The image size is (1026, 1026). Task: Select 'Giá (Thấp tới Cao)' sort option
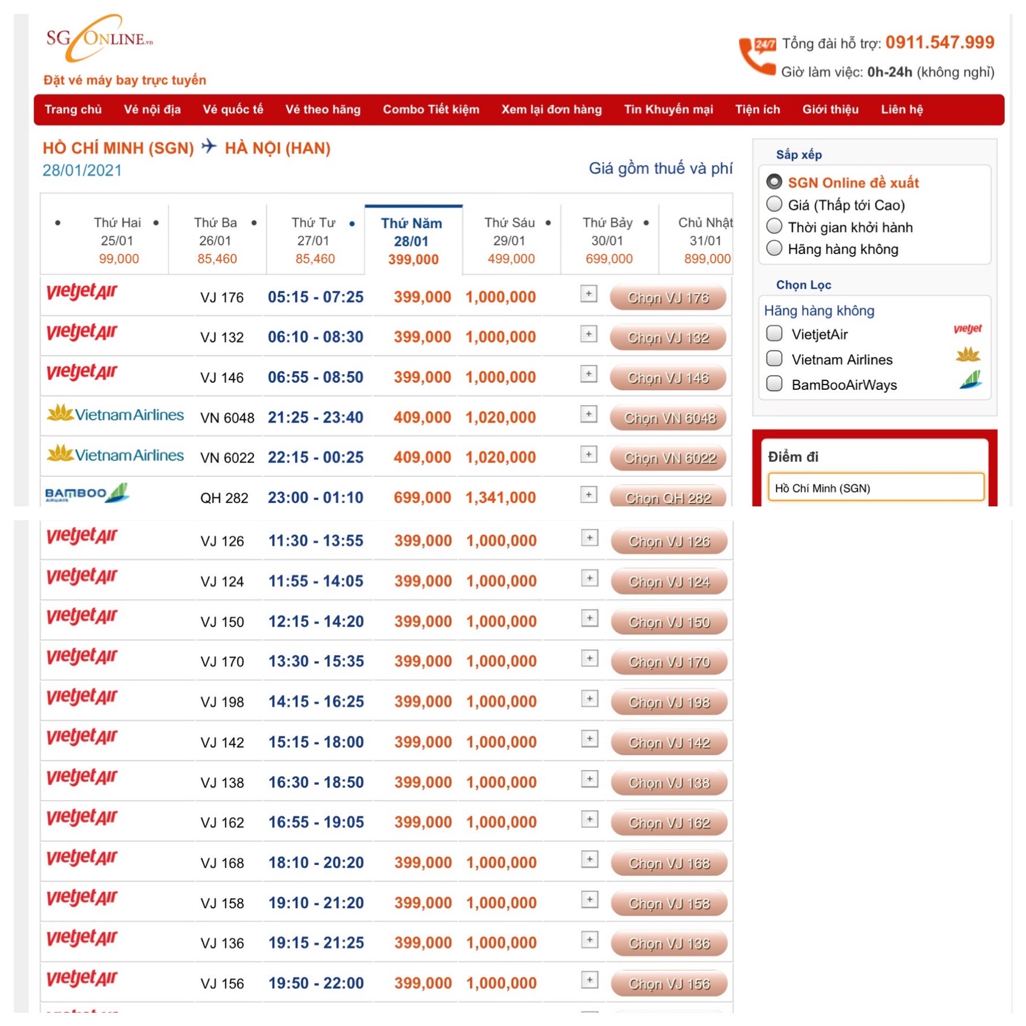pyautogui.click(x=774, y=204)
